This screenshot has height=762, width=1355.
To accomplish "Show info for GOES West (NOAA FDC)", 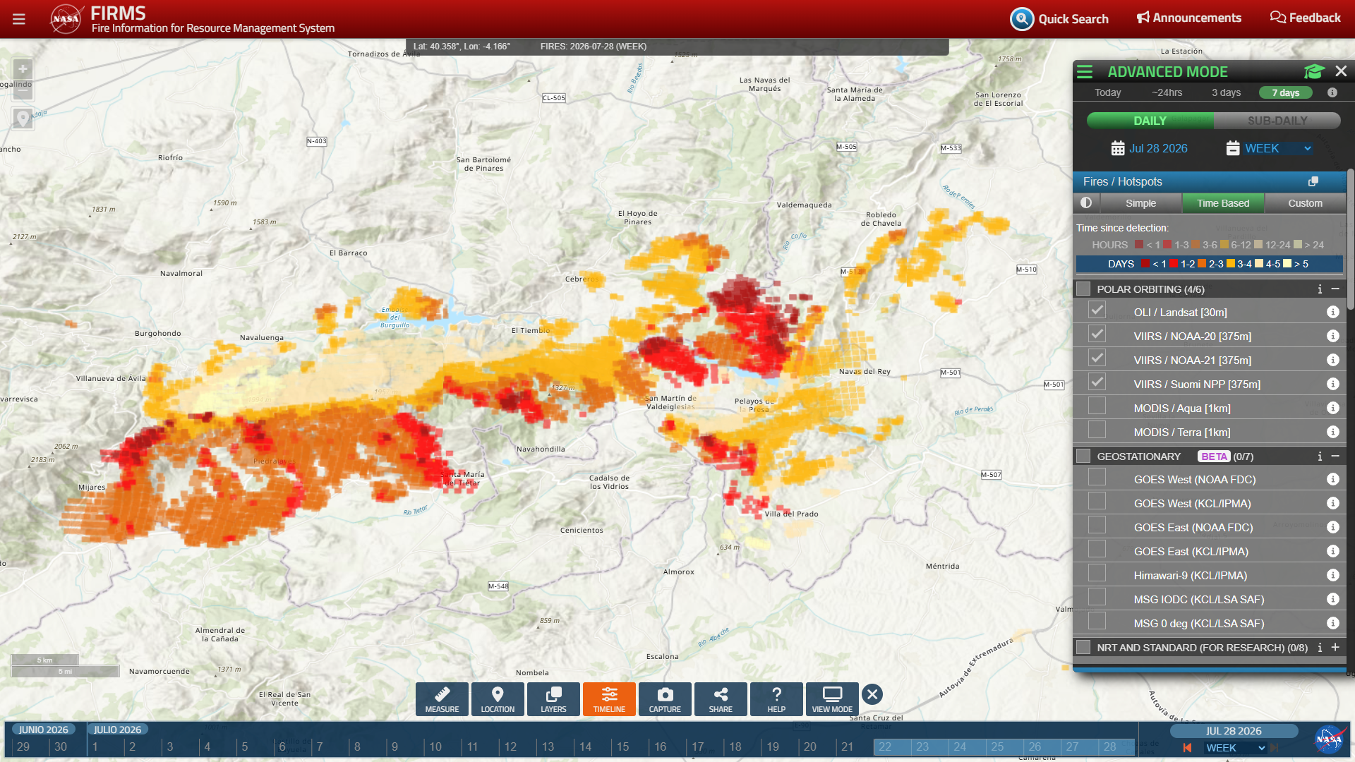I will [x=1333, y=479].
